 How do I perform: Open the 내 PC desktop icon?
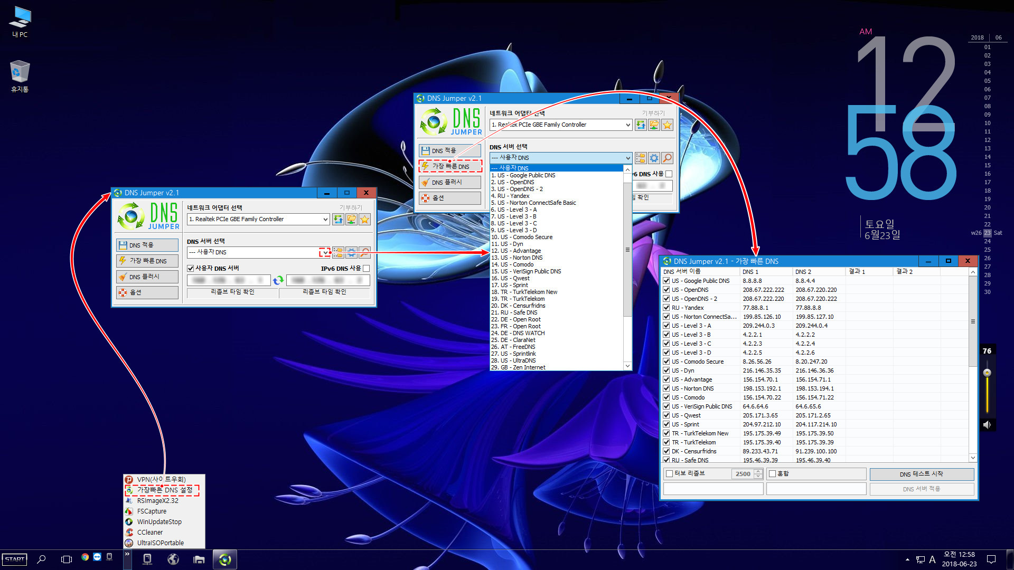point(20,22)
